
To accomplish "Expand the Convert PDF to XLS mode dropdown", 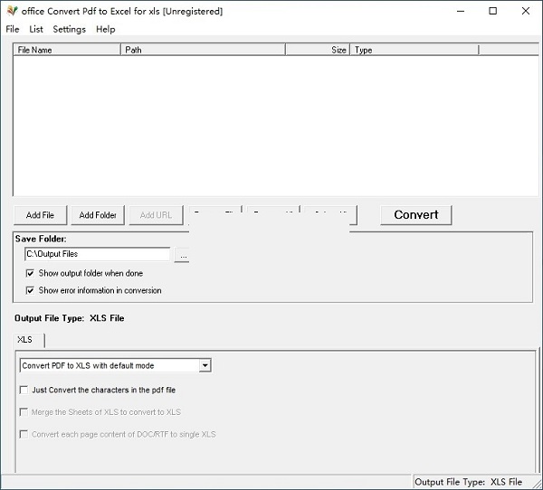I will pos(205,365).
